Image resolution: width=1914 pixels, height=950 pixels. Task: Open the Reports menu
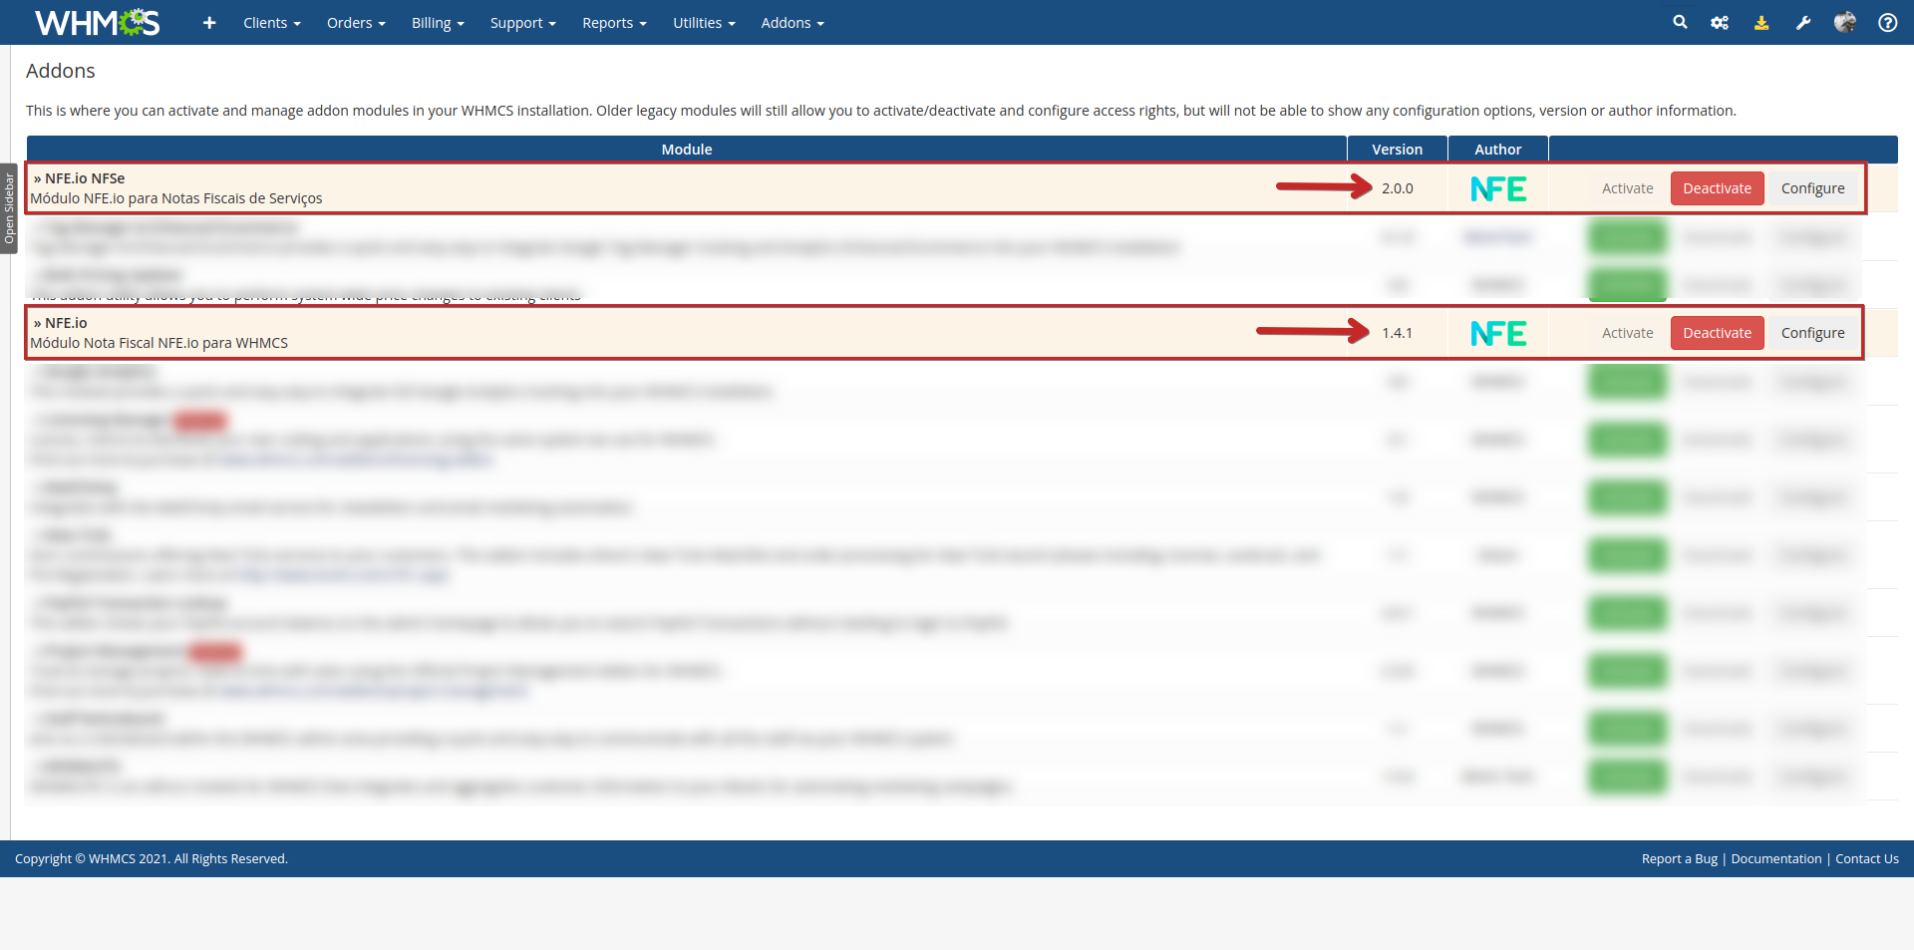[614, 23]
